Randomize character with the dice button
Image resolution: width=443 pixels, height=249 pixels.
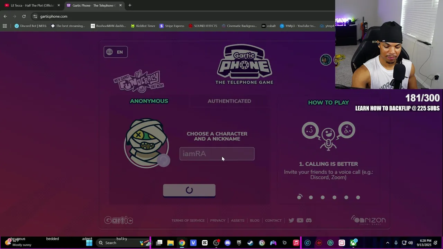pyautogui.click(x=164, y=160)
